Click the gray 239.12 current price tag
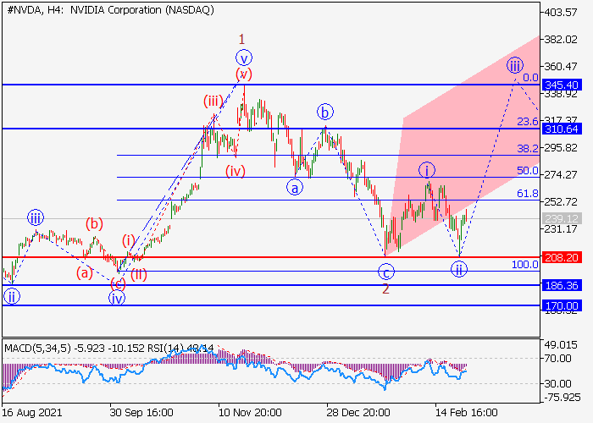This screenshot has height=423, width=593. click(x=562, y=218)
